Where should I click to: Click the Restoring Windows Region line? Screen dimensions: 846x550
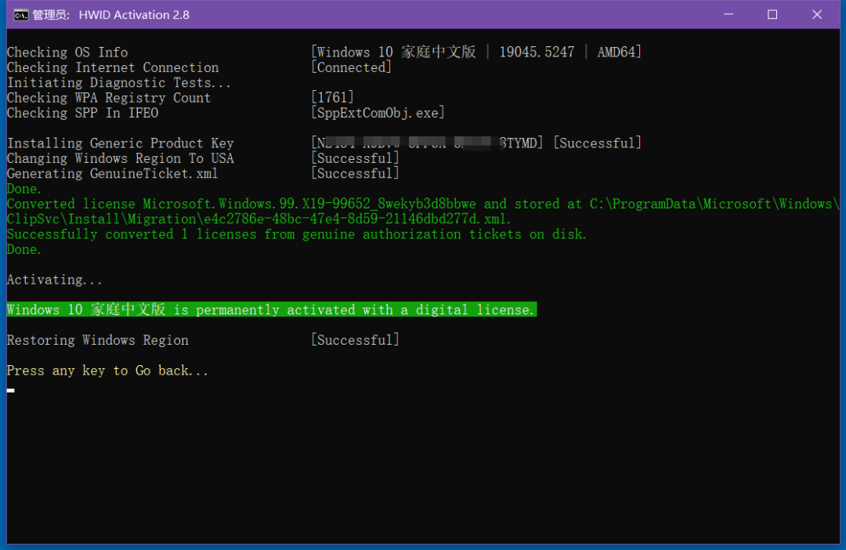click(x=97, y=340)
